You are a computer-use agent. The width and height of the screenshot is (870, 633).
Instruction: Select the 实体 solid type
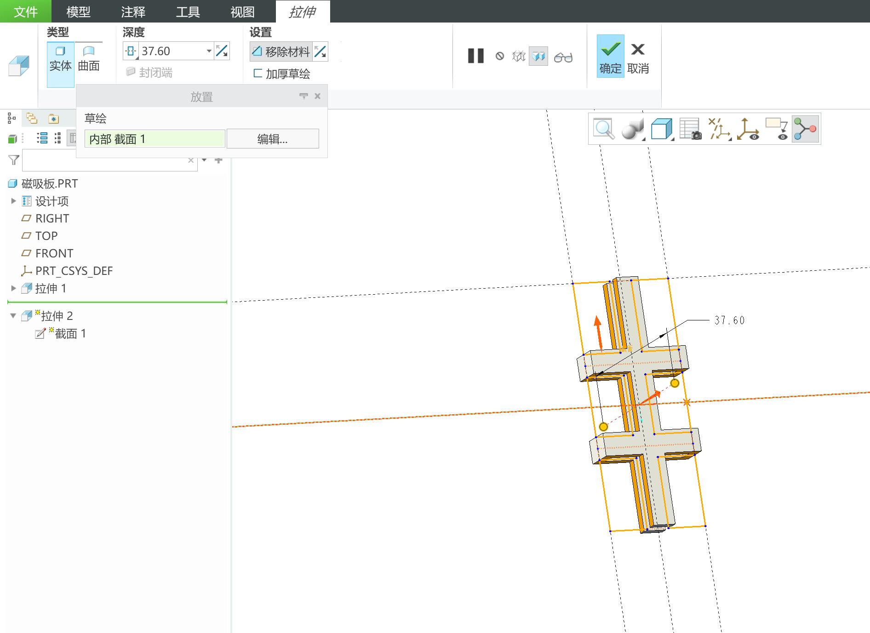click(x=60, y=64)
